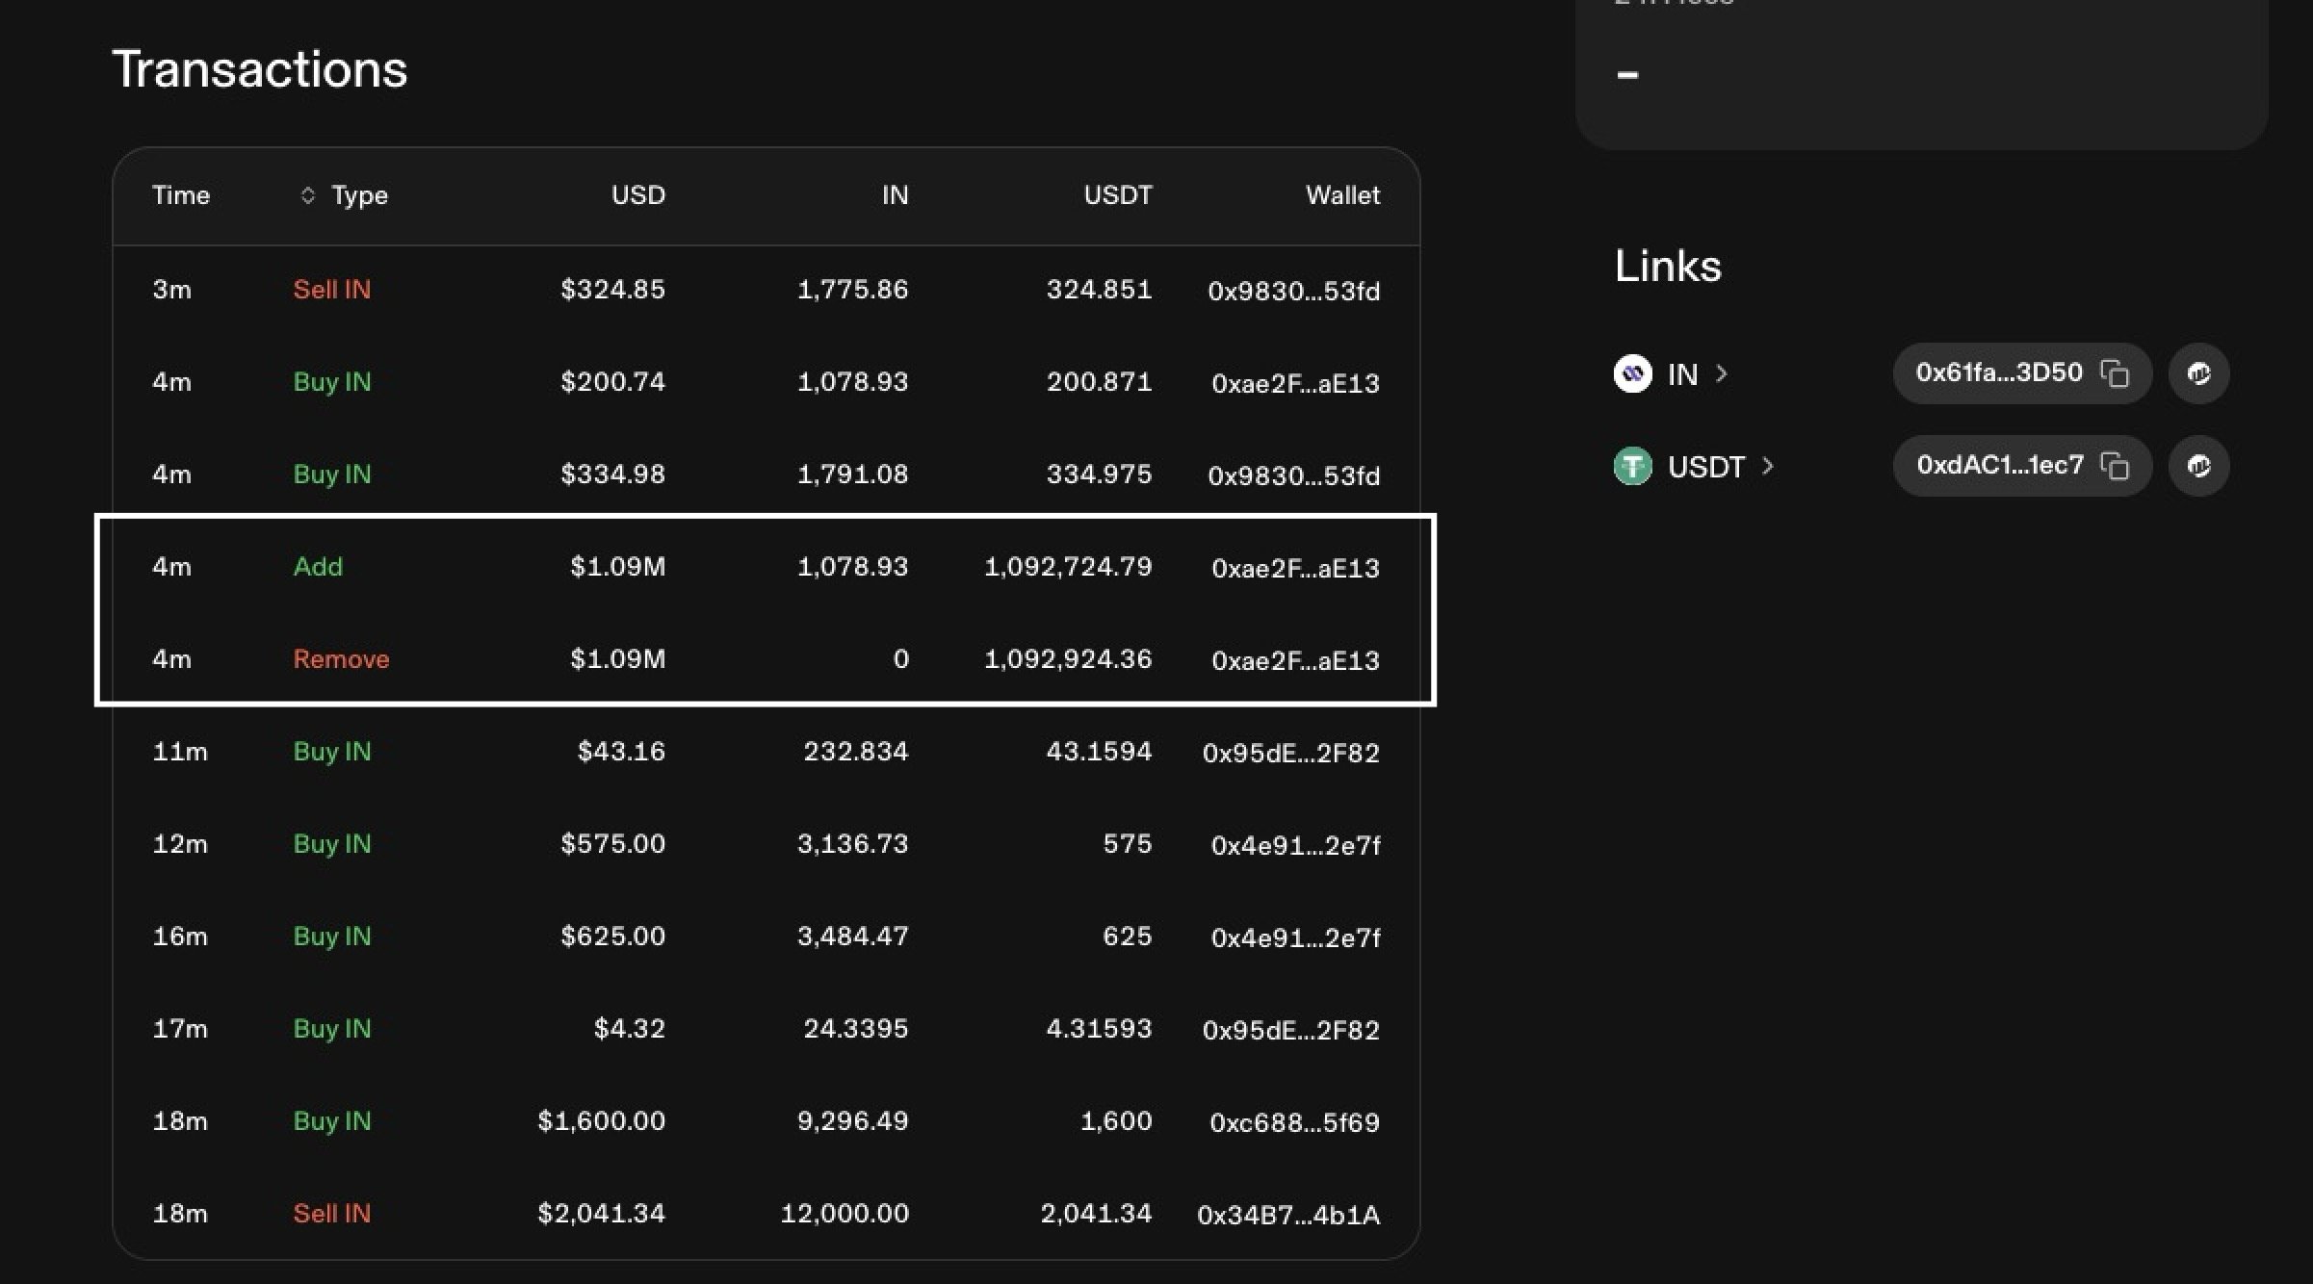Open Etherscan for the IN token
The image size is (2313, 1284).
[x=2198, y=373]
